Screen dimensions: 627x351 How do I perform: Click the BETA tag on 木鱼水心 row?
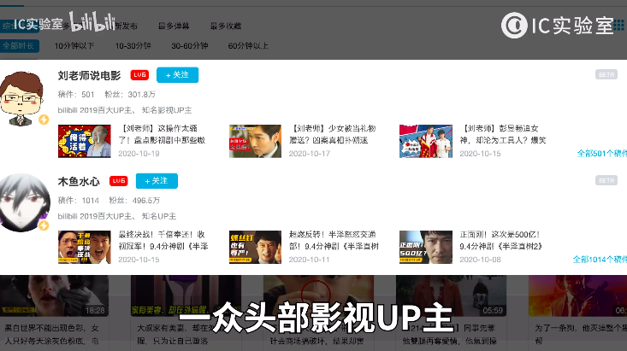tap(606, 180)
